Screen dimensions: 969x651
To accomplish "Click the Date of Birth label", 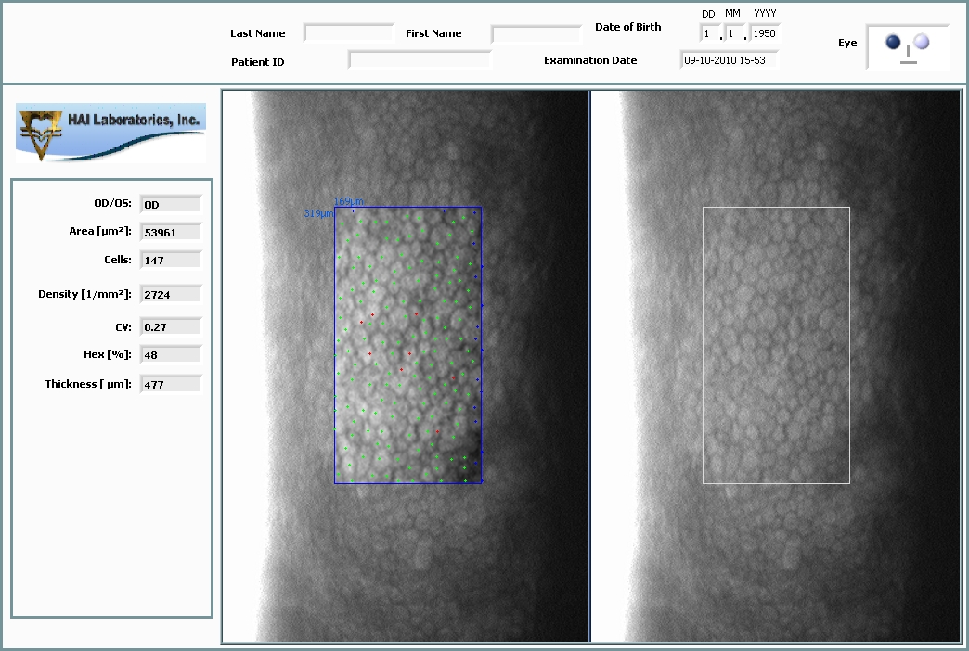I will click(x=627, y=27).
